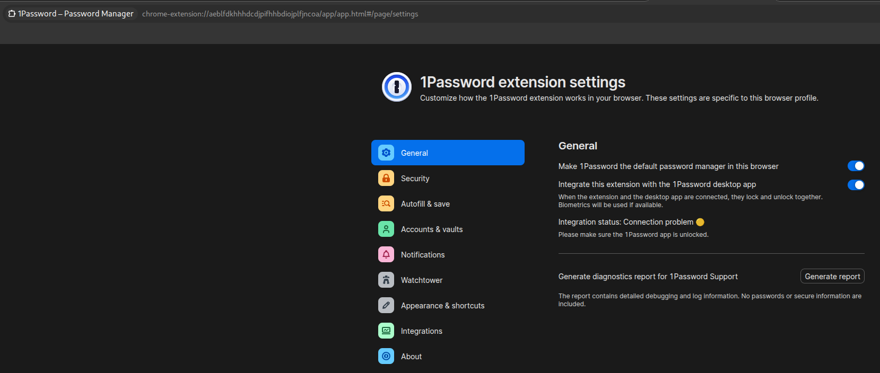880x373 pixels.
Task: Click 'The report contains detailed debugging' note
Action: click(710, 300)
